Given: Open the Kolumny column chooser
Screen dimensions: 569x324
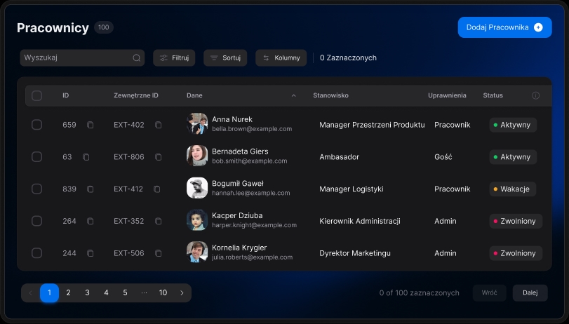Looking at the screenshot, I should coord(281,58).
